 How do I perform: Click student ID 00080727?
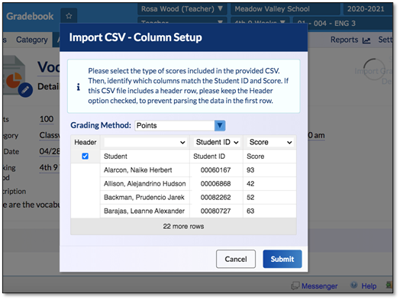click(x=215, y=211)
